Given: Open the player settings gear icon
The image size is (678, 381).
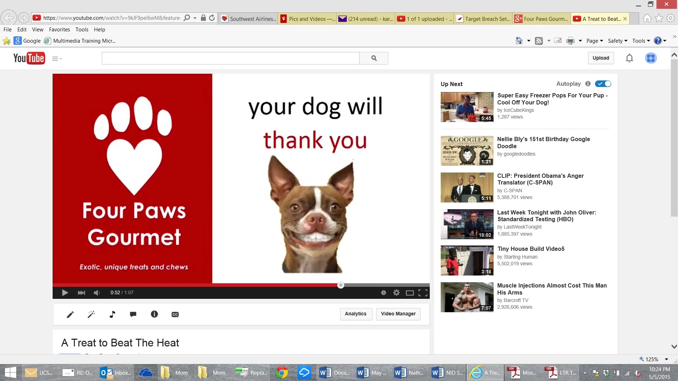Looking at the screenshot, I should (397, 292).
